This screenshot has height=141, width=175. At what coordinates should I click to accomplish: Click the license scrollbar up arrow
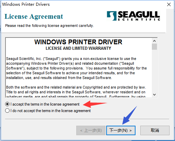154,41
